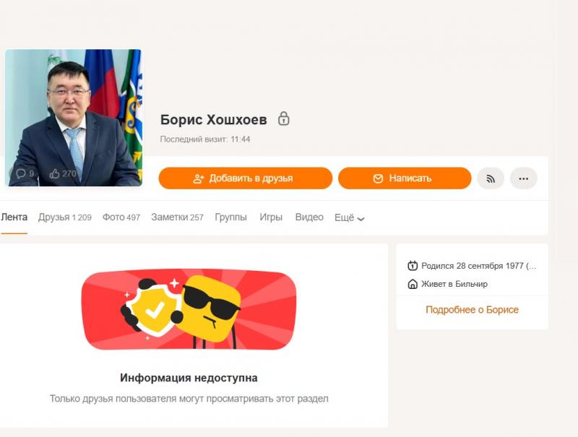Click the RSS subscribe feed icon button
The image size is (578, 437).
(x=491, y=178)
